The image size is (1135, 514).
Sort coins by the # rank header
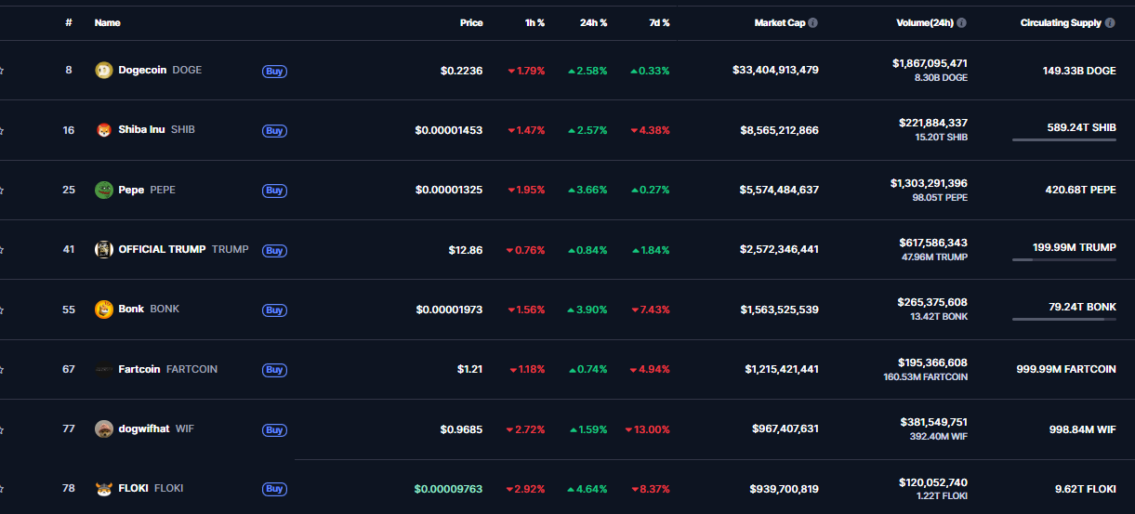[69, 23]
